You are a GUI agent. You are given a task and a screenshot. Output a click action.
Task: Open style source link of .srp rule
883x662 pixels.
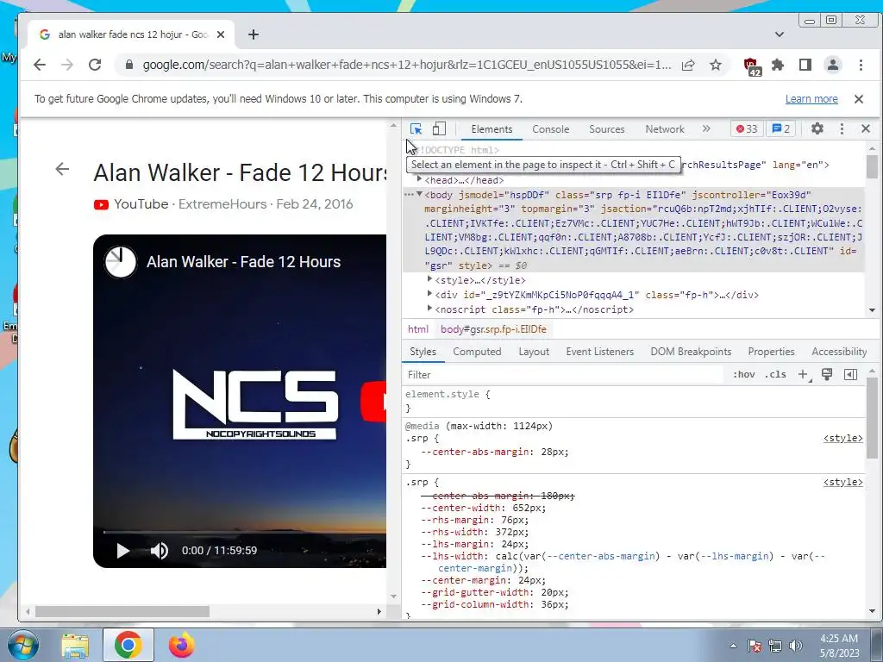coord(842,483)
